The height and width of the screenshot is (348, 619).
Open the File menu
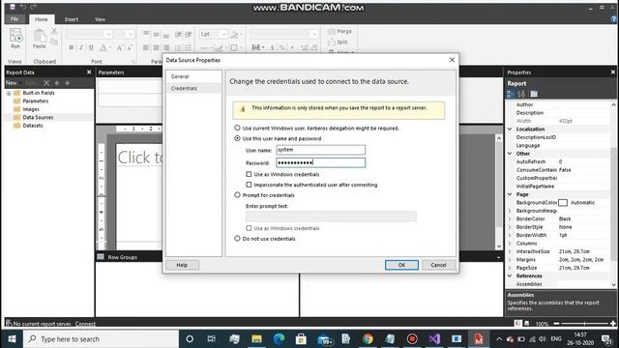(15, 19)
